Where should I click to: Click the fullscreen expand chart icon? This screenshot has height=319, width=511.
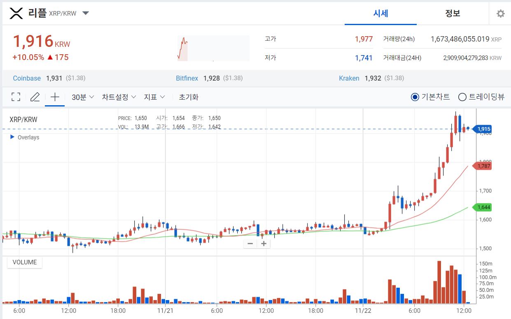(16, 97)
